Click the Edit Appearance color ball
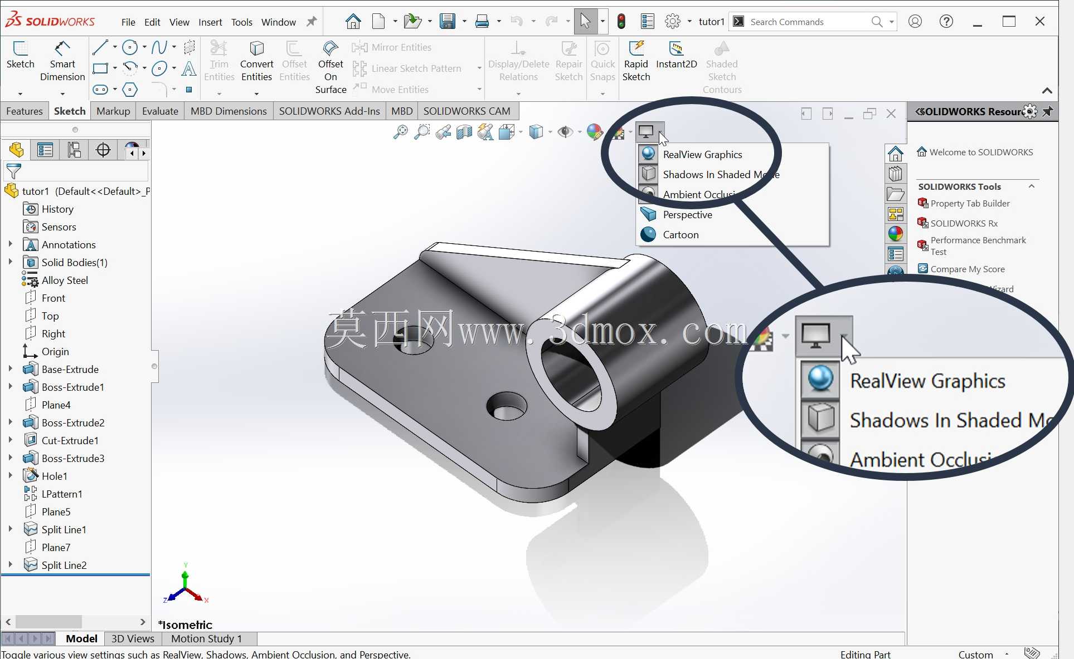1074x659 pixels. (595, 132)
